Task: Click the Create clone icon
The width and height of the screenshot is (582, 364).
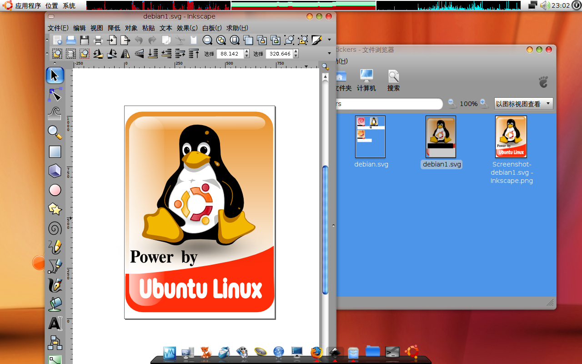Action: (x=262, y=40)
